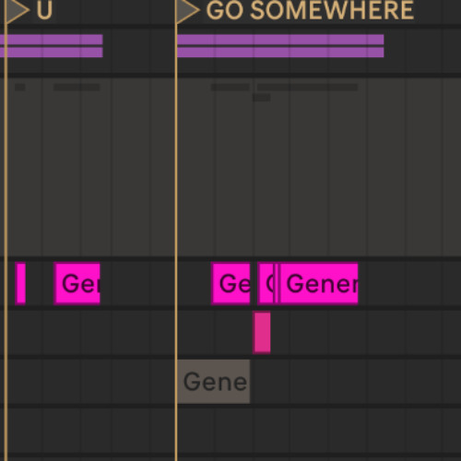Image resolution: width=461 pixels, height=461 pixels.
Task: Select the tiny magenta clip near U locator
Action: click(x=20, y=283)
